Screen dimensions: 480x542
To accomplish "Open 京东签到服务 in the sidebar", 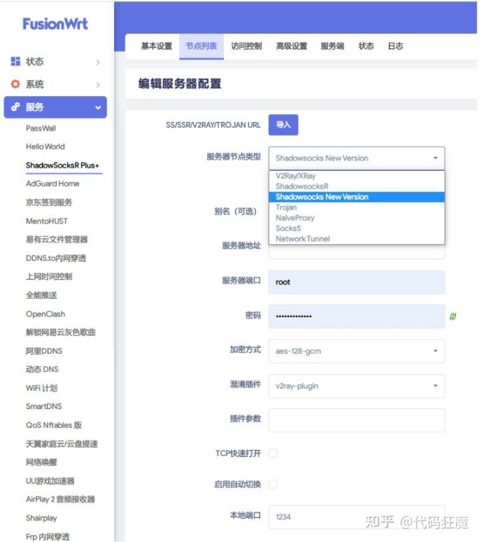I will click(49, 202).
